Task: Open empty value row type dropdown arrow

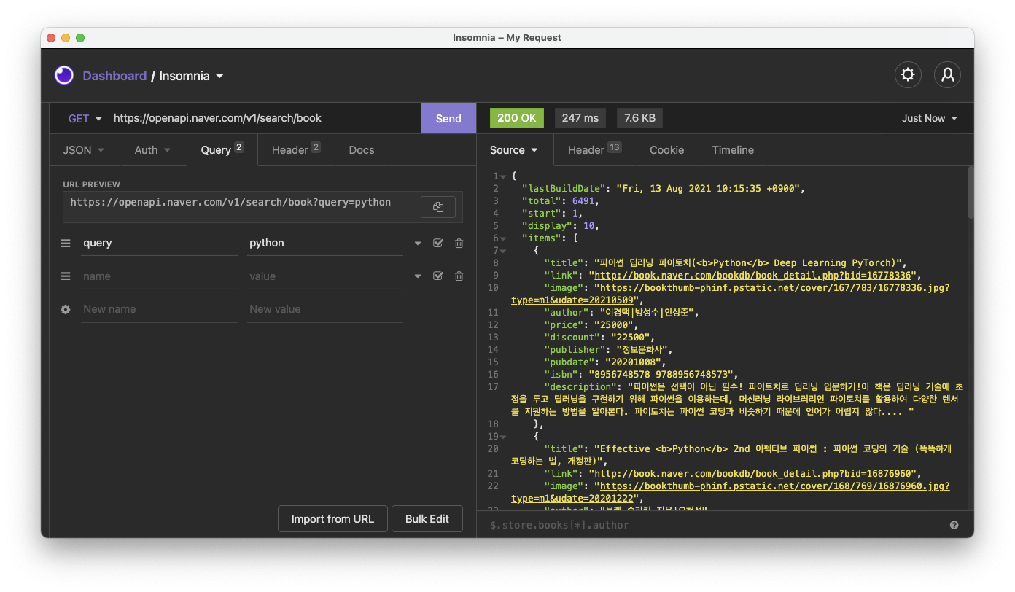Action: (x=418, y=276)
